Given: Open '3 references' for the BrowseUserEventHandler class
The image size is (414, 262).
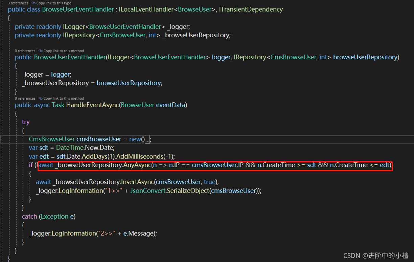Looking at the screenshot, I should click(18, 3).
